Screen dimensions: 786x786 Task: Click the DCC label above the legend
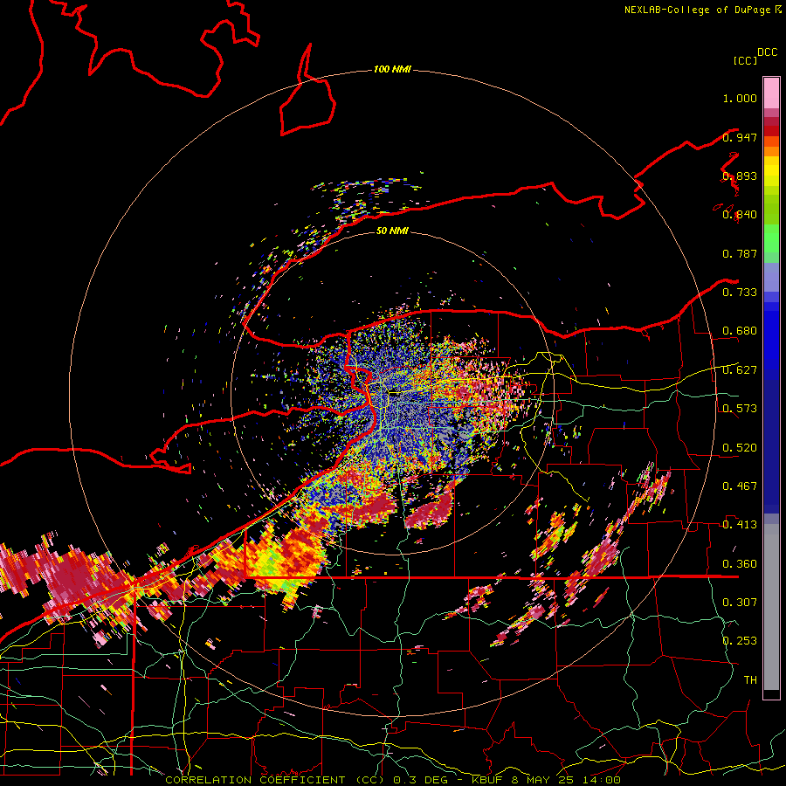pyautogui.click(x=767, y=52)
